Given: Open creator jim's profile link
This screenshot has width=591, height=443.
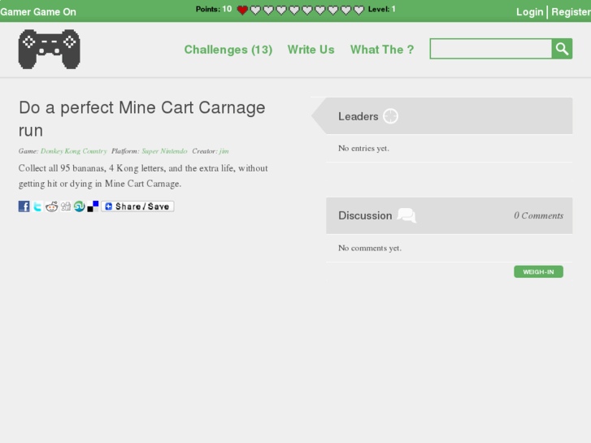Looking at the screenshot, I should [x=224, y=151].
